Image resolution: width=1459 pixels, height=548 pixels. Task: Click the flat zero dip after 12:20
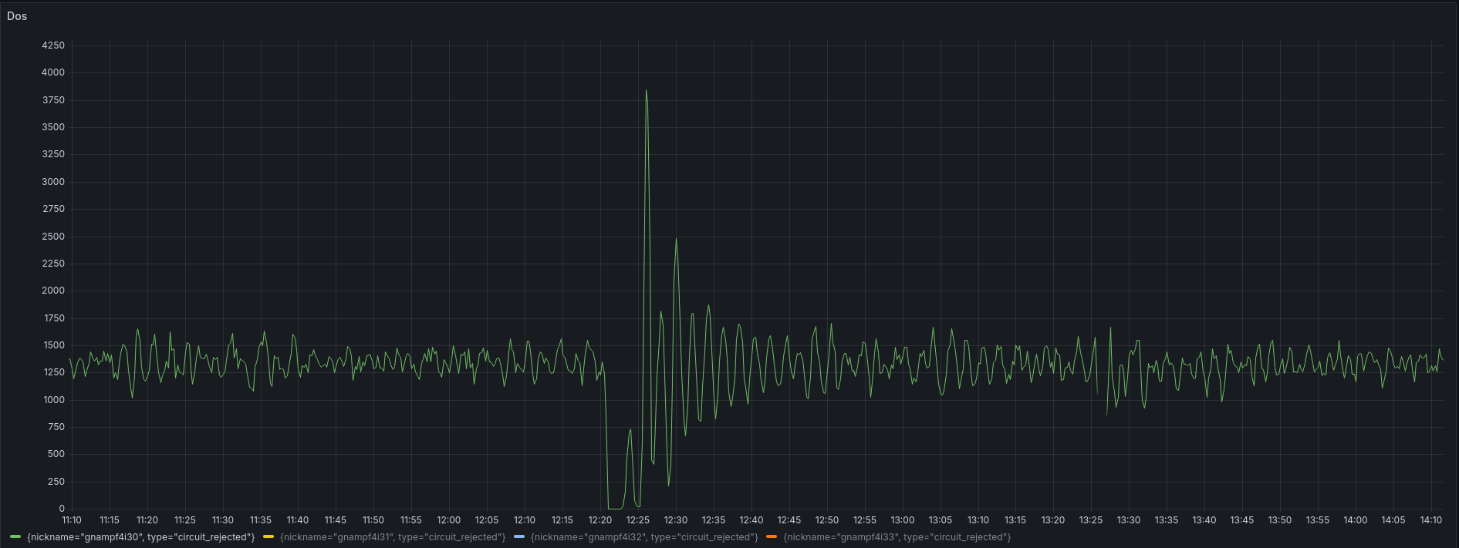[614, 508]
